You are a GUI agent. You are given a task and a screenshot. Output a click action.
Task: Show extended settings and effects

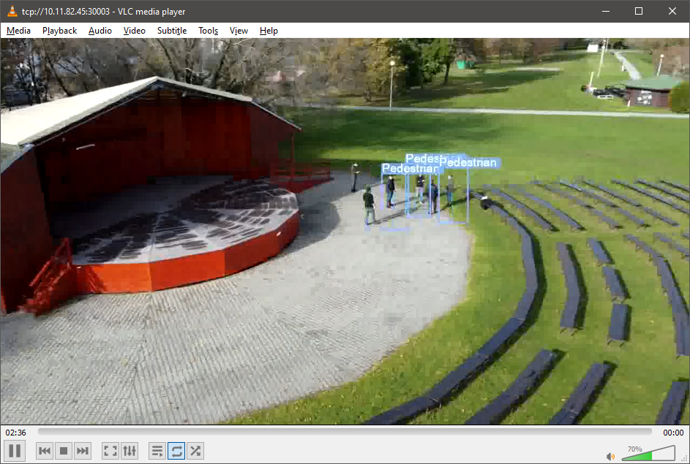tap(130, 451)
